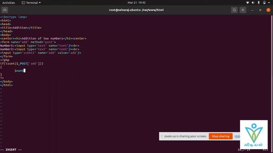273x153 pixels.
Task: Click the <title>Addition</title> line
Action: point(21,28)
